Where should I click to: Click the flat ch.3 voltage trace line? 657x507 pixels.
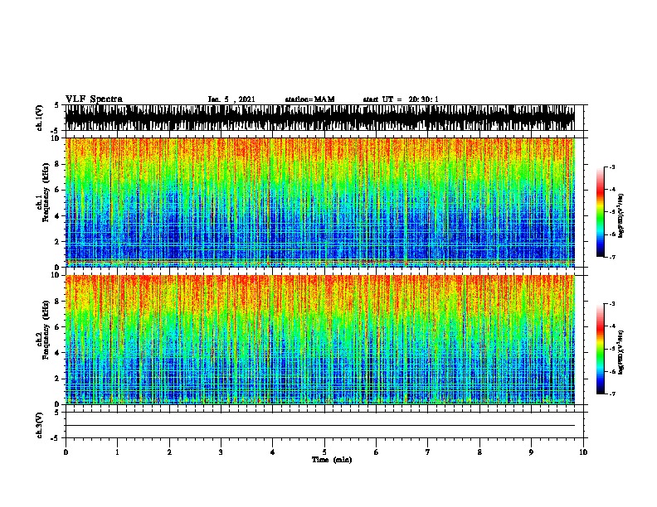(x=319, y=426)
